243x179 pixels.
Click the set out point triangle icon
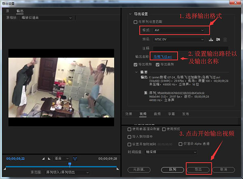pyautogui.click(x=49, y=159)
